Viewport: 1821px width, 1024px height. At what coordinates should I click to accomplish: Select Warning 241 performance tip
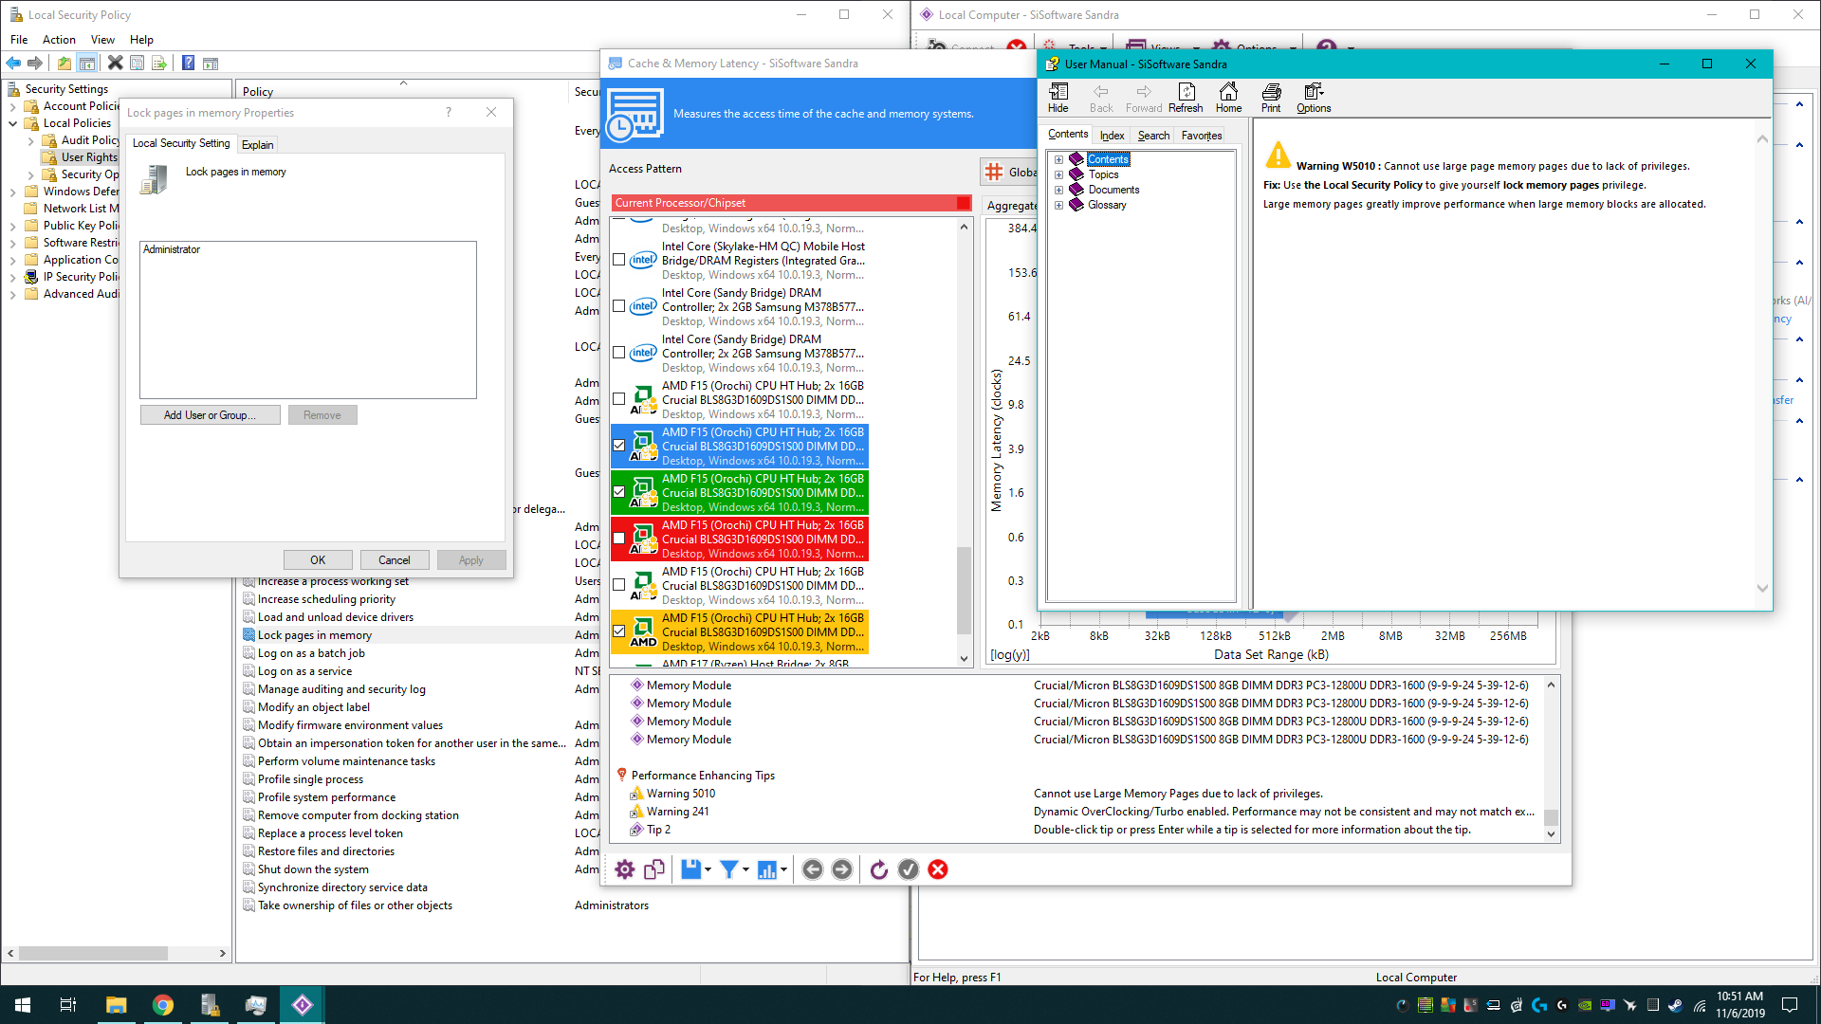point(677,812)
